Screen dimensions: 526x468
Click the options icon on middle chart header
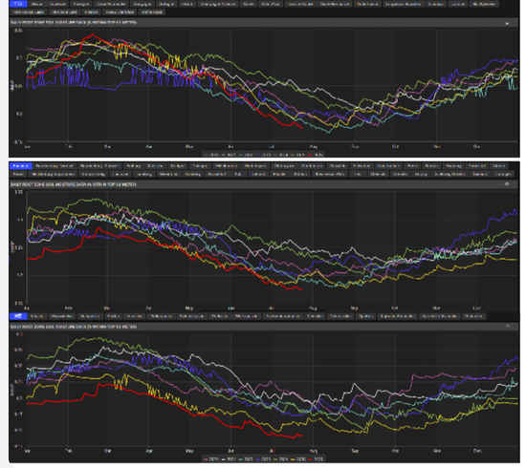507,184
